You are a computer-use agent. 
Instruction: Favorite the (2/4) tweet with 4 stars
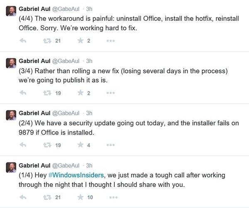(x=81, y=145)
